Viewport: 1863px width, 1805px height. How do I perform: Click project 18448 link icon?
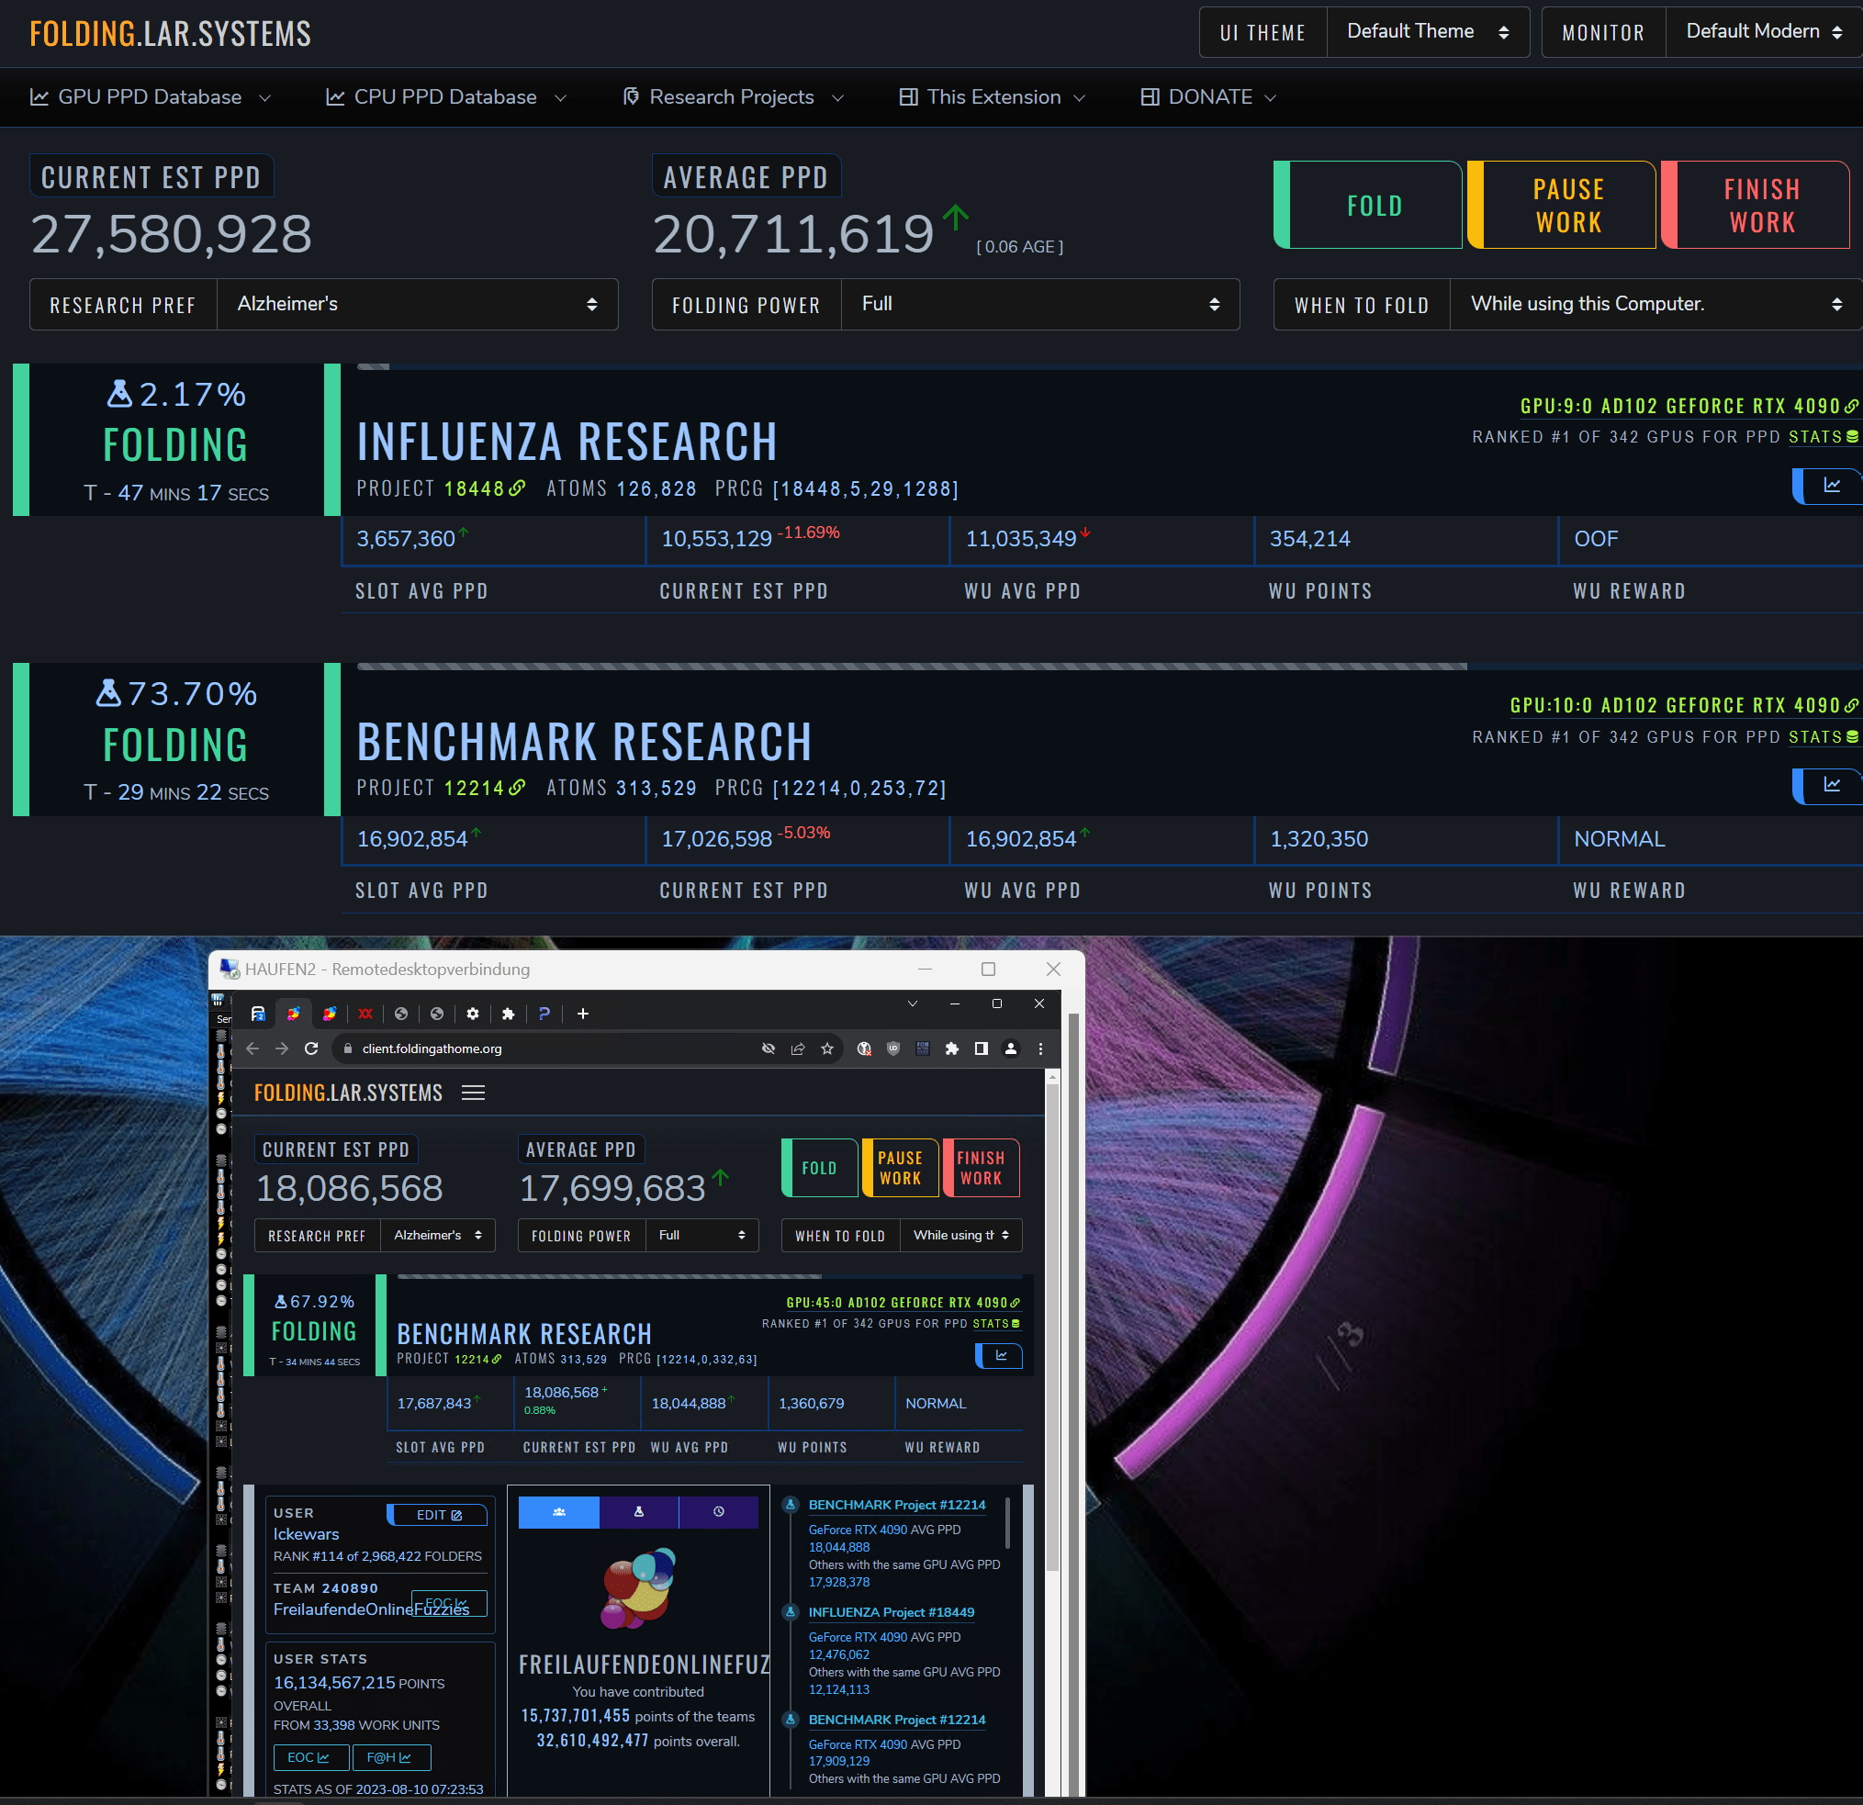click(517, 488)
